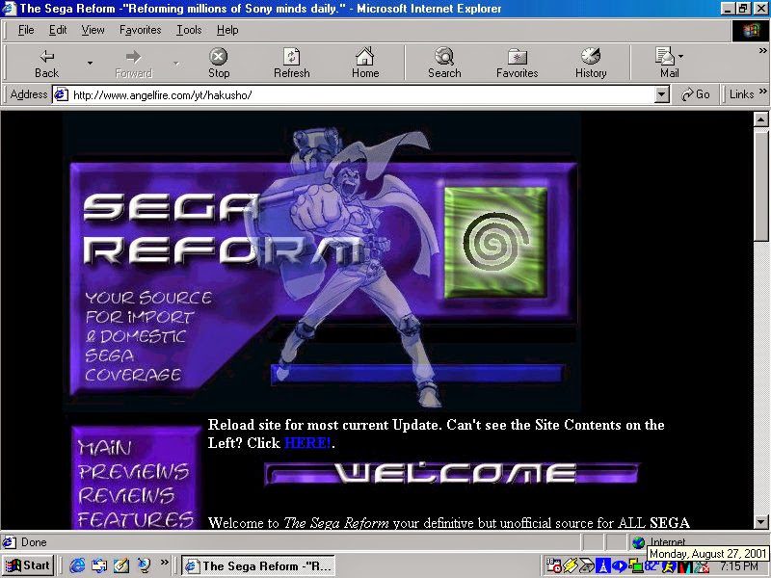771x578 pixels.
Task: Click the vertical scrollbar down arrow
Action: 761,521
